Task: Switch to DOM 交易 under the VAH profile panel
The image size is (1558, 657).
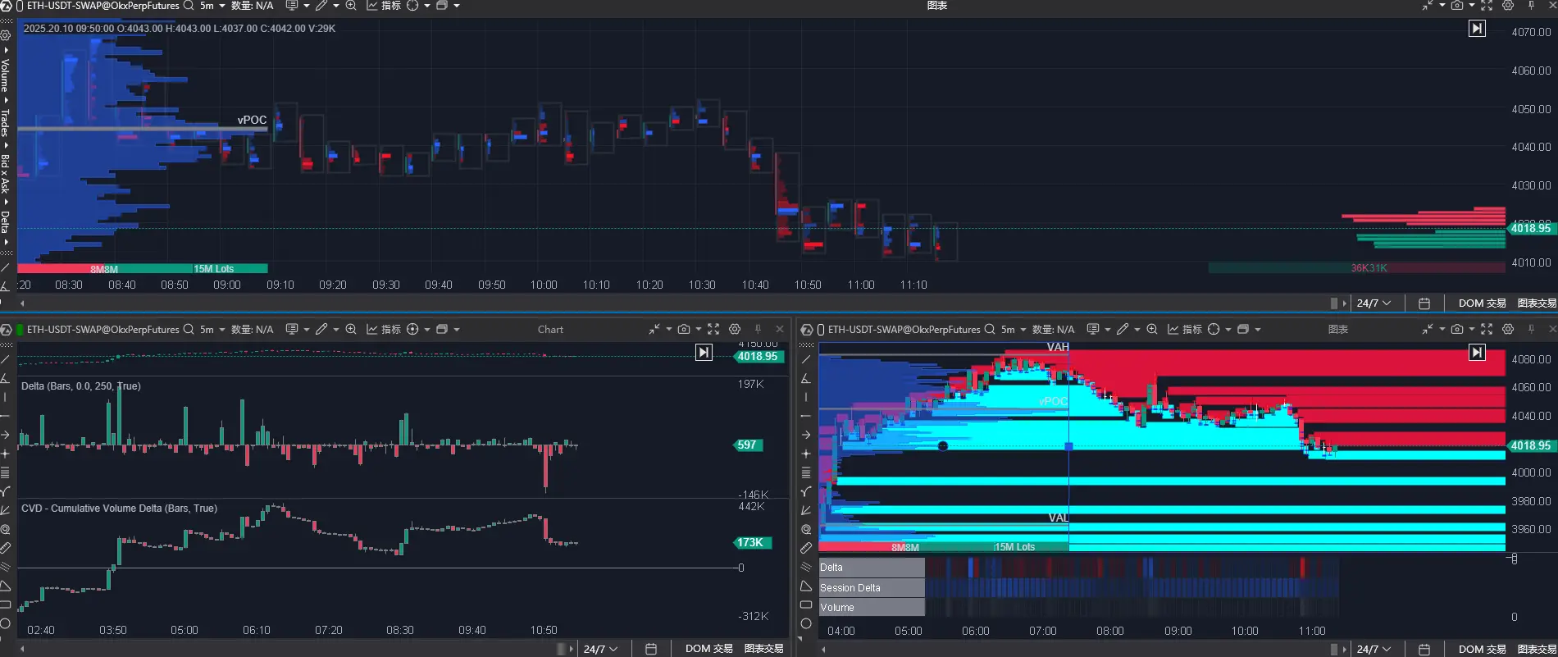Action: tap(1482, 649)
